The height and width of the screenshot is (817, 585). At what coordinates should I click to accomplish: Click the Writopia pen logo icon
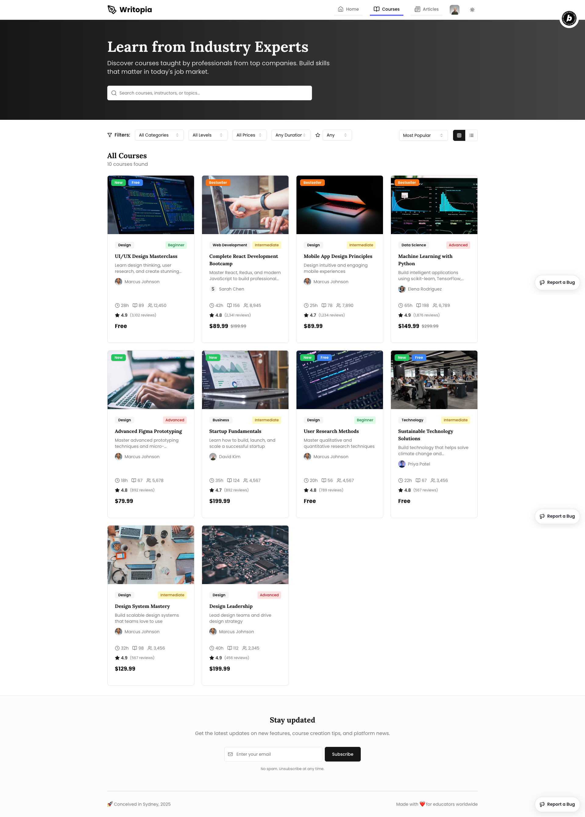coord(112,9)
